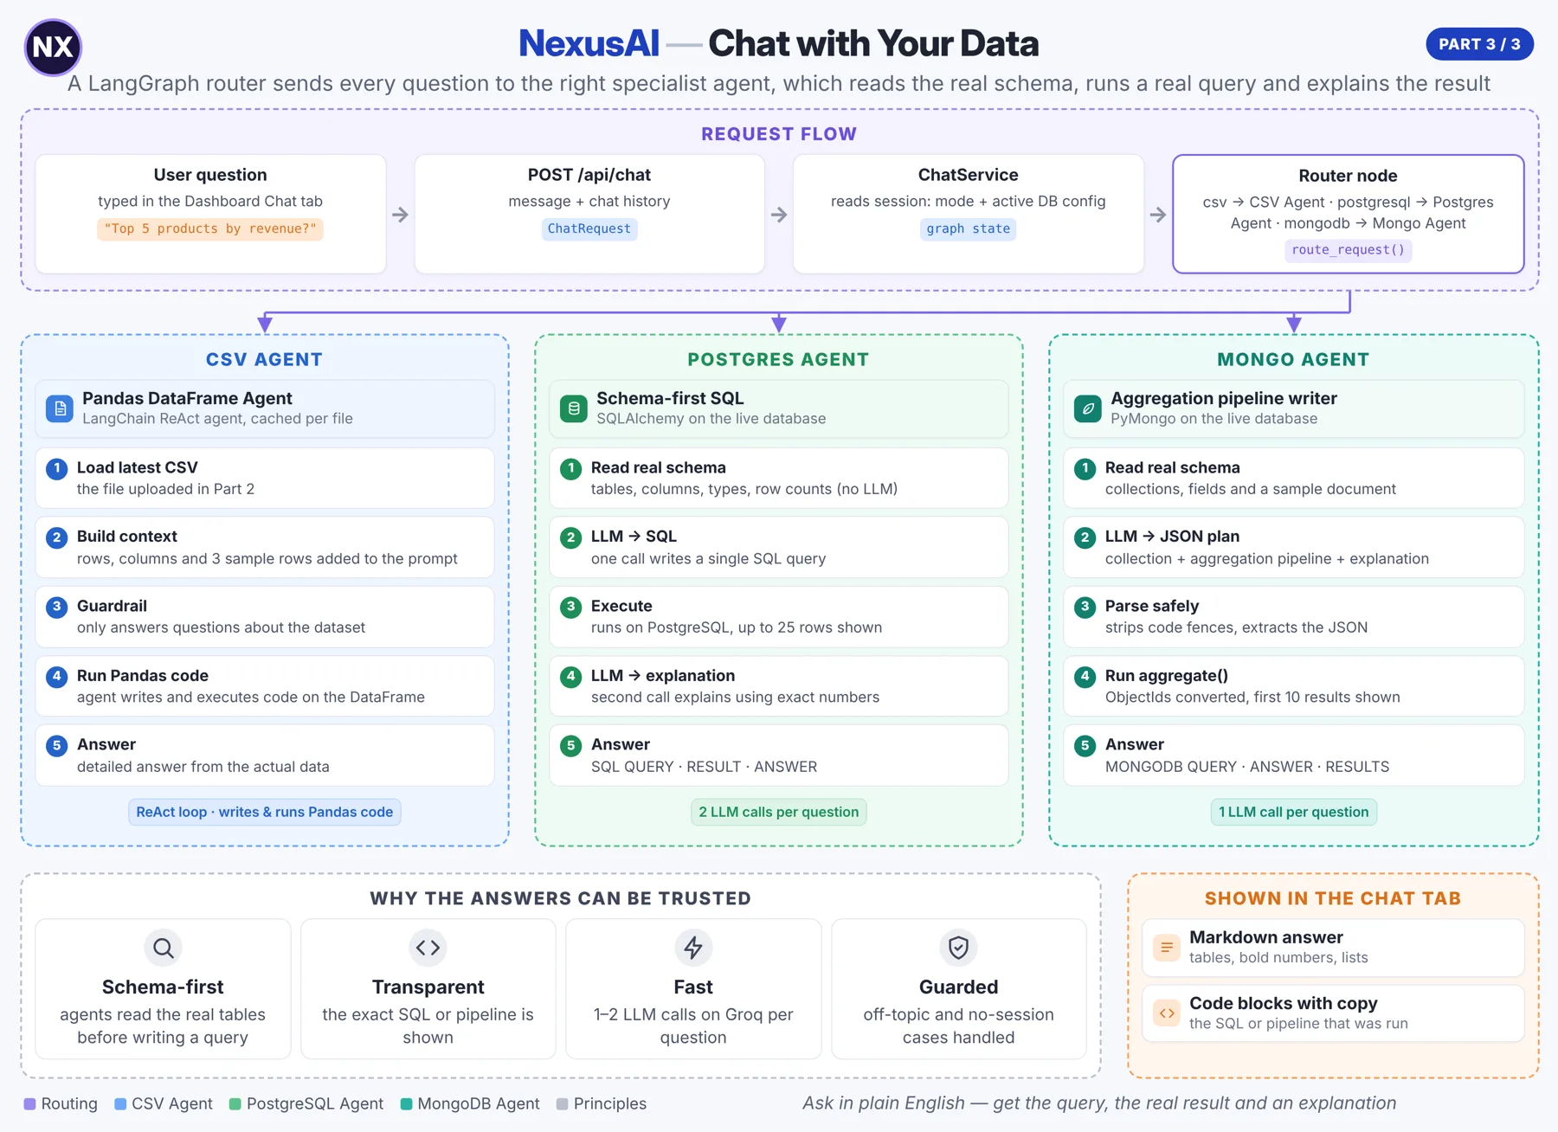Click the Fast lightning bolt icon
Screen dimensions: 1558x1132
[693, 948]
